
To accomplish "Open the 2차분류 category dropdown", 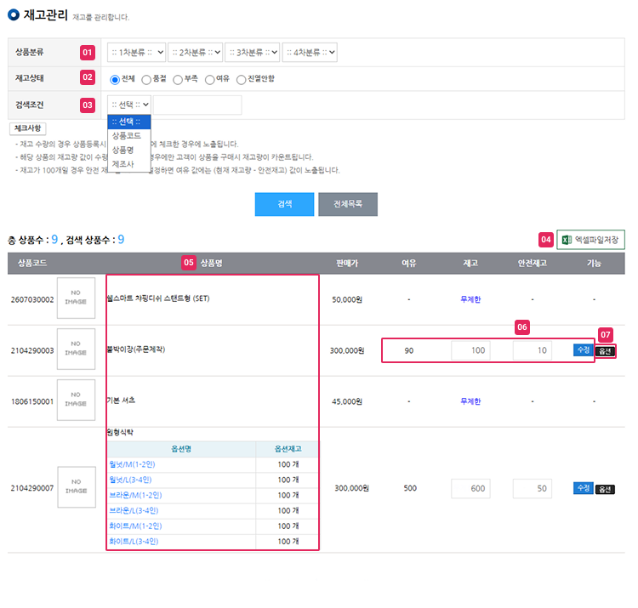I will (195, 53).
